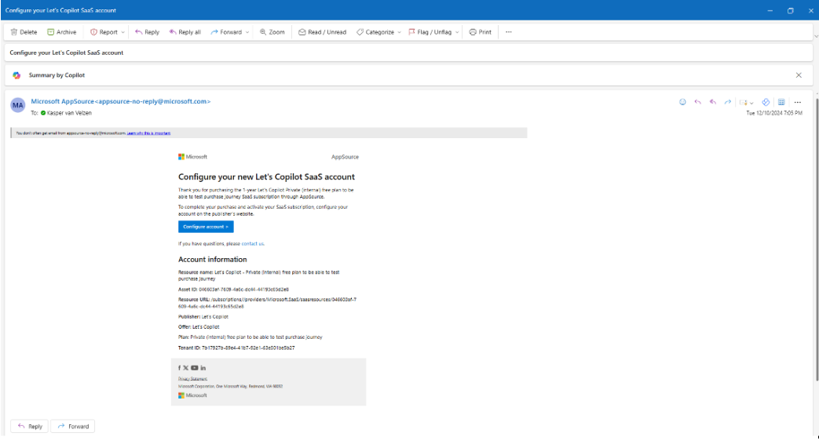Toggle Read / Unread status
This screenshot has height=444, width=819.
click(x=322, y=32)
